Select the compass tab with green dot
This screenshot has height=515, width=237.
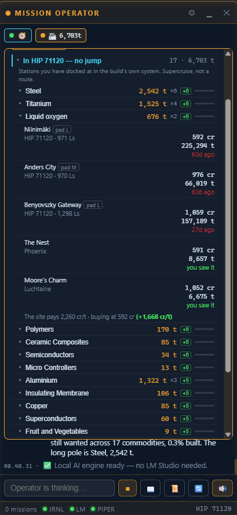point(18,35)
